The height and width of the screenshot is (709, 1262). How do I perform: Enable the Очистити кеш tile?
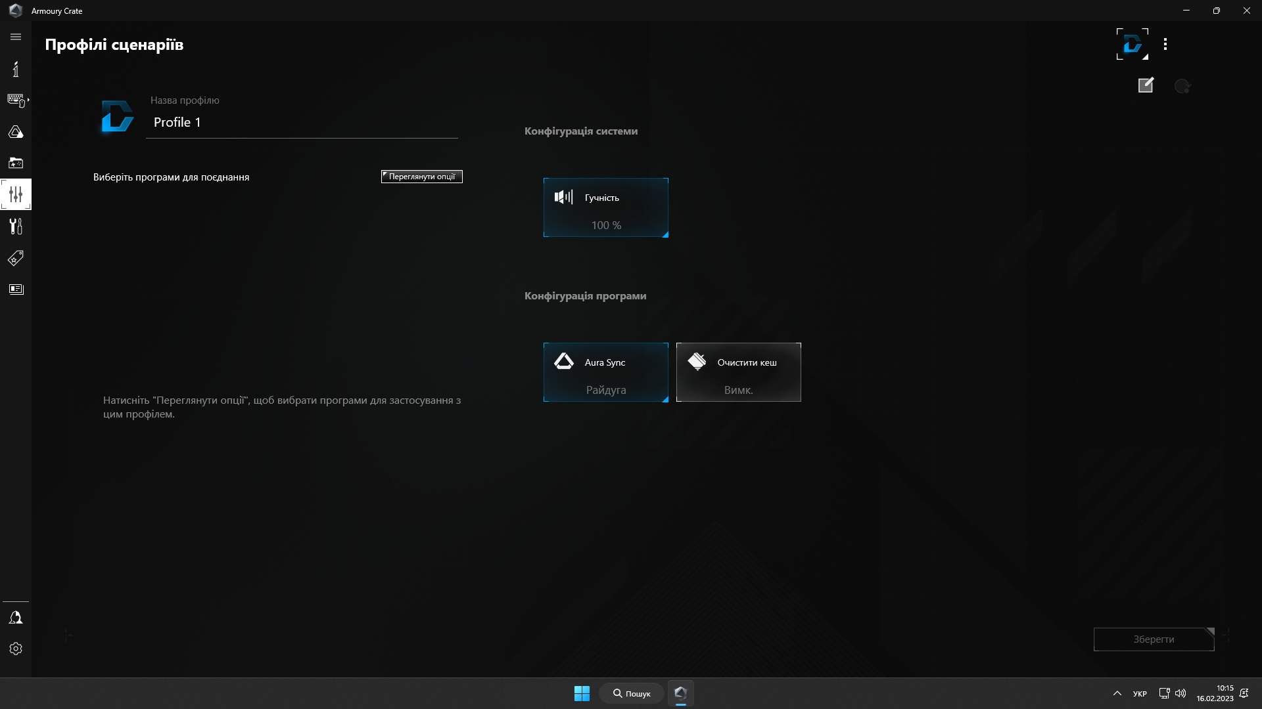click(x=738, y=372)
